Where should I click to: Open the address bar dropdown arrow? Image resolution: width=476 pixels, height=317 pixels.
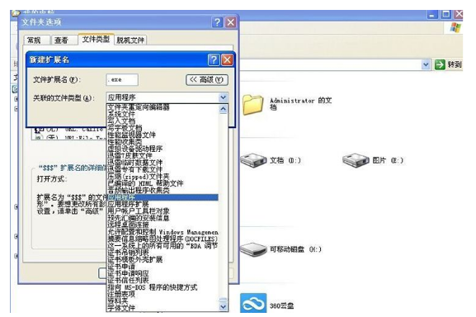[x=426, y=64]
